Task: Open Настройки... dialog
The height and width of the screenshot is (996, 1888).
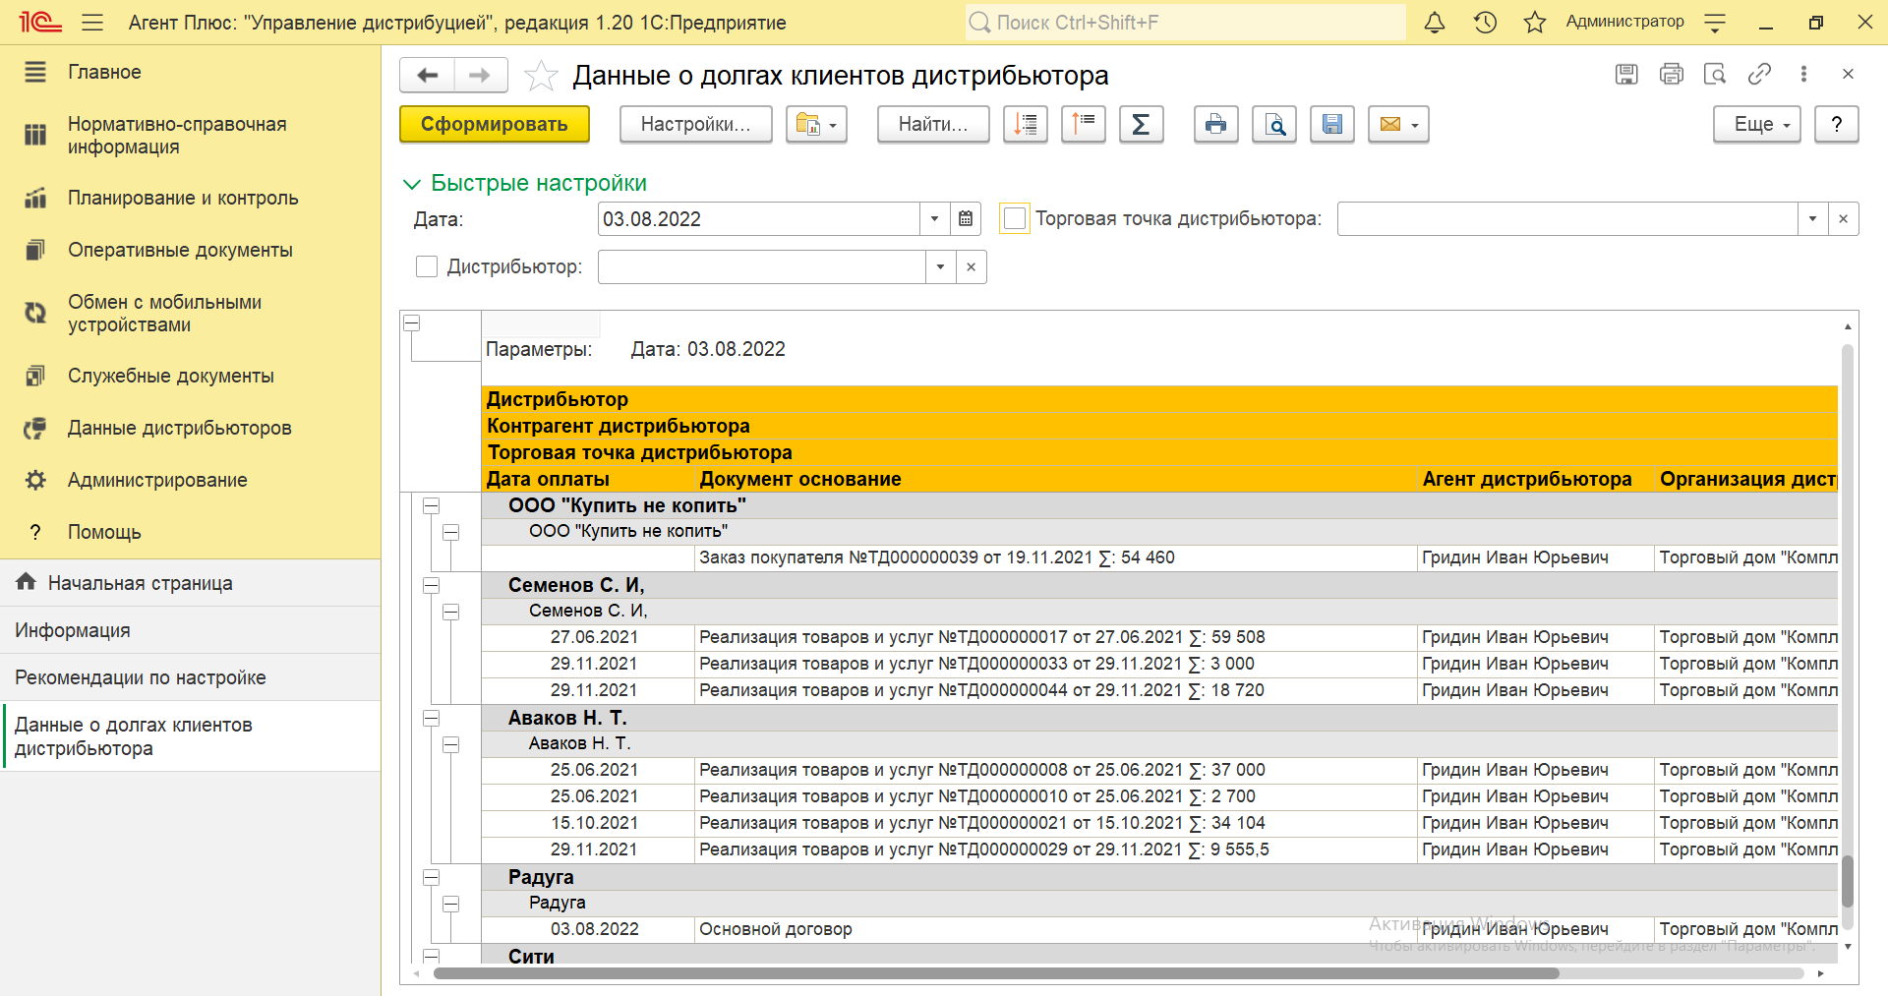Action: tap(696, 124)
